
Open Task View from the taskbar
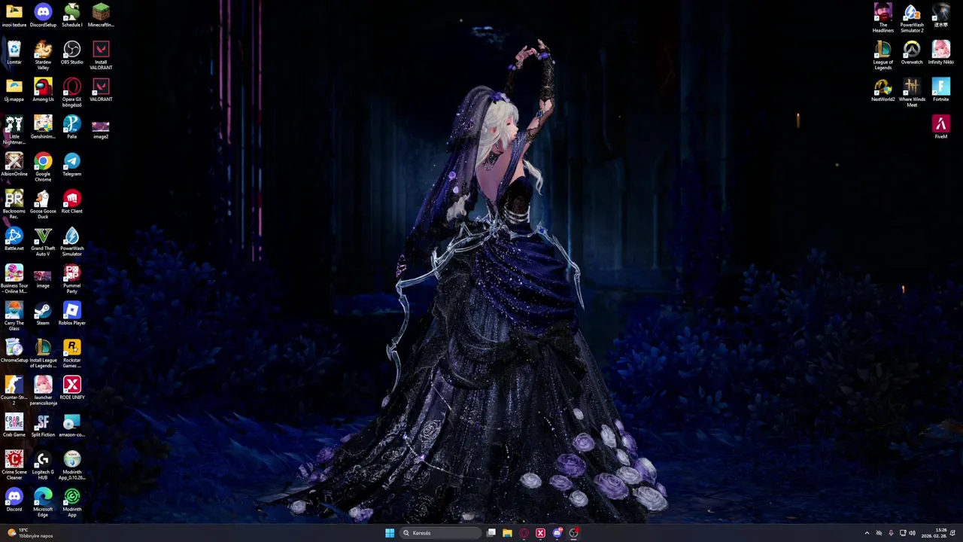[491, 533]
